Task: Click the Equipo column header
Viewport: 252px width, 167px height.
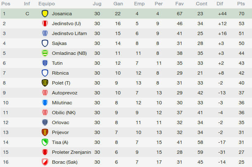Action: 47,4
